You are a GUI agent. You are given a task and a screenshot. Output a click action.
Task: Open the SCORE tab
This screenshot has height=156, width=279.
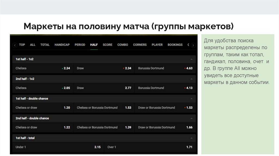[x=107, y=45]
